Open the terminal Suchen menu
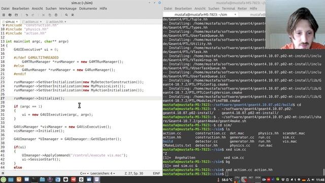This screenshot has width=325, height=183. (x=214, y=9)
